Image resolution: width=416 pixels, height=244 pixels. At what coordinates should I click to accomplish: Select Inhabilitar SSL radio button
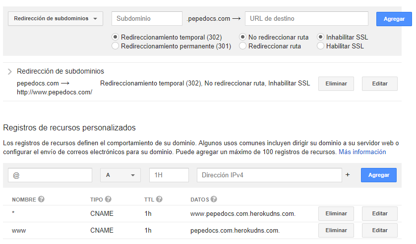pos(320,37)
